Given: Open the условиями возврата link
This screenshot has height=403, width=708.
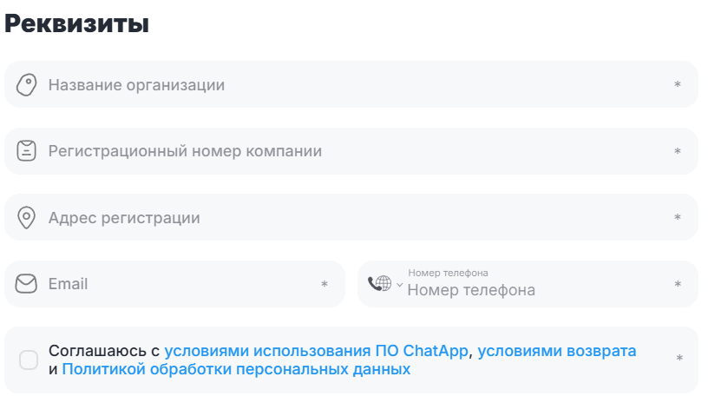Looking at the screenshot, I should pos(556,351).
